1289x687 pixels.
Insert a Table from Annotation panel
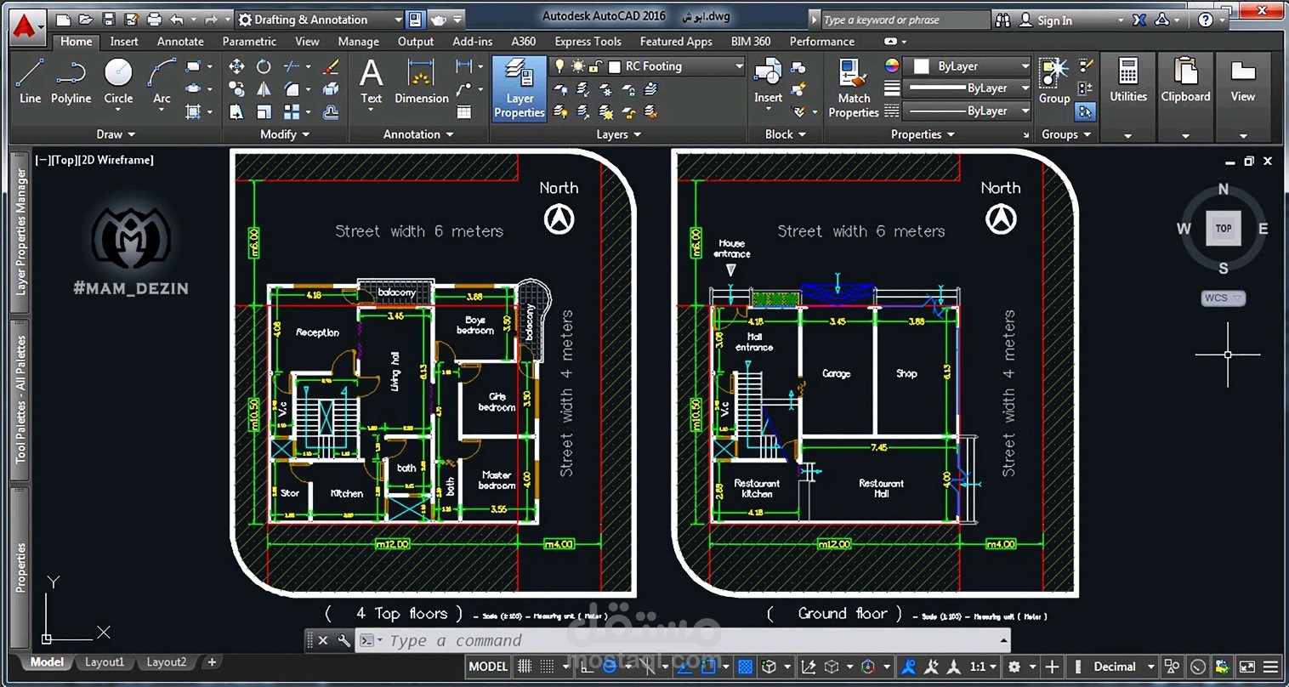(x=464, y=112)
